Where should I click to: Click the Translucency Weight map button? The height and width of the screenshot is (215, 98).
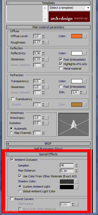tap(47, 105)
